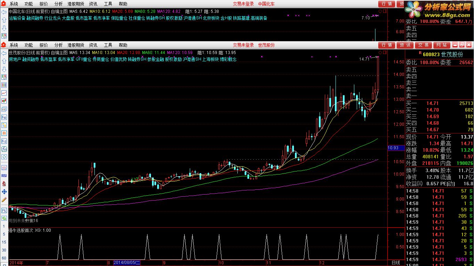Click the 上海板块 tag
The image size is (474, 266).
(210, 59)
